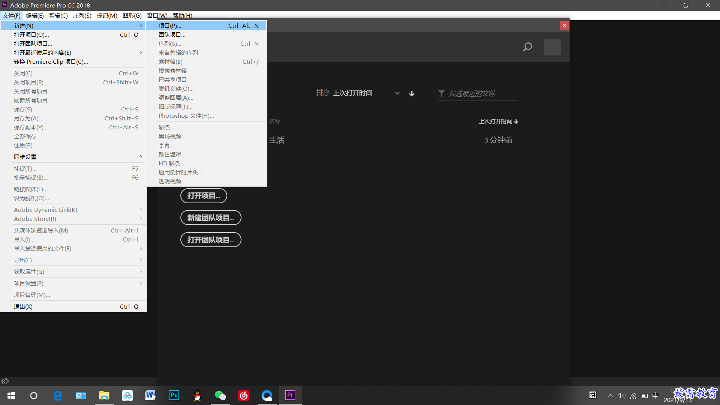
Task: Click the 名称 column header
Action: point(275,121)
